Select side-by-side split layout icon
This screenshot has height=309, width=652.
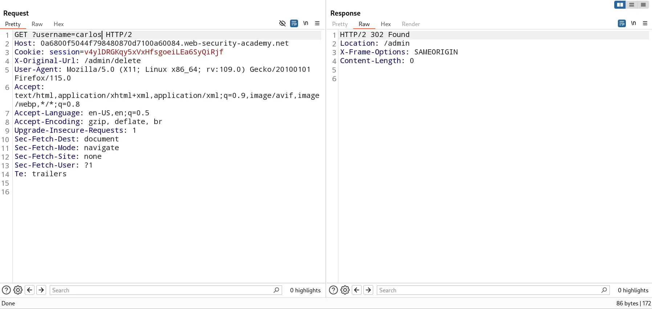point(620,5)
